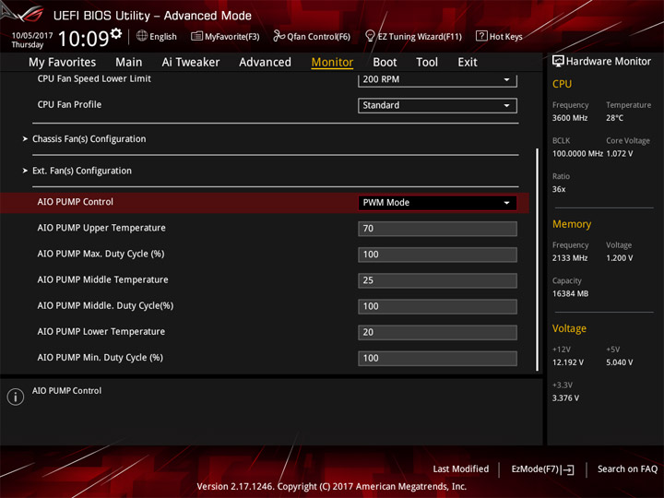Click the AIO PUMP Lower Temperature field
Image resolution: width=664 pixels, height=498 pixels.
click(x=437, y=332)
